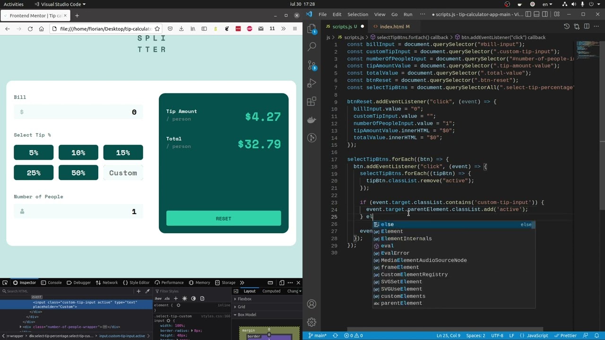Open the Manage gear in VS Code
Screen dimensions: 605x340
pos(311,322)
